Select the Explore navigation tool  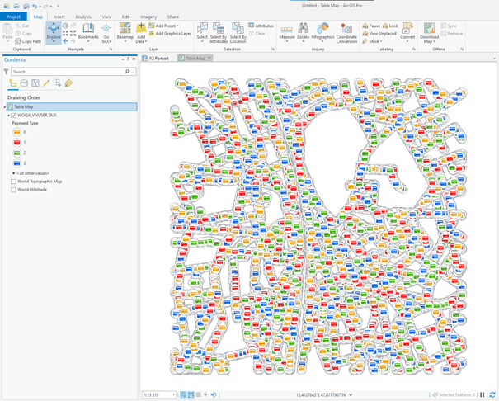point(54,31)
